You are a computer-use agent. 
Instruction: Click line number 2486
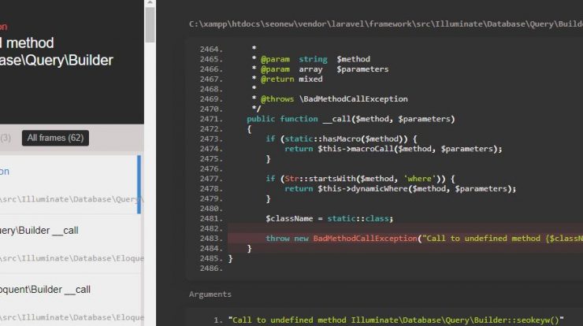[211, 269]
